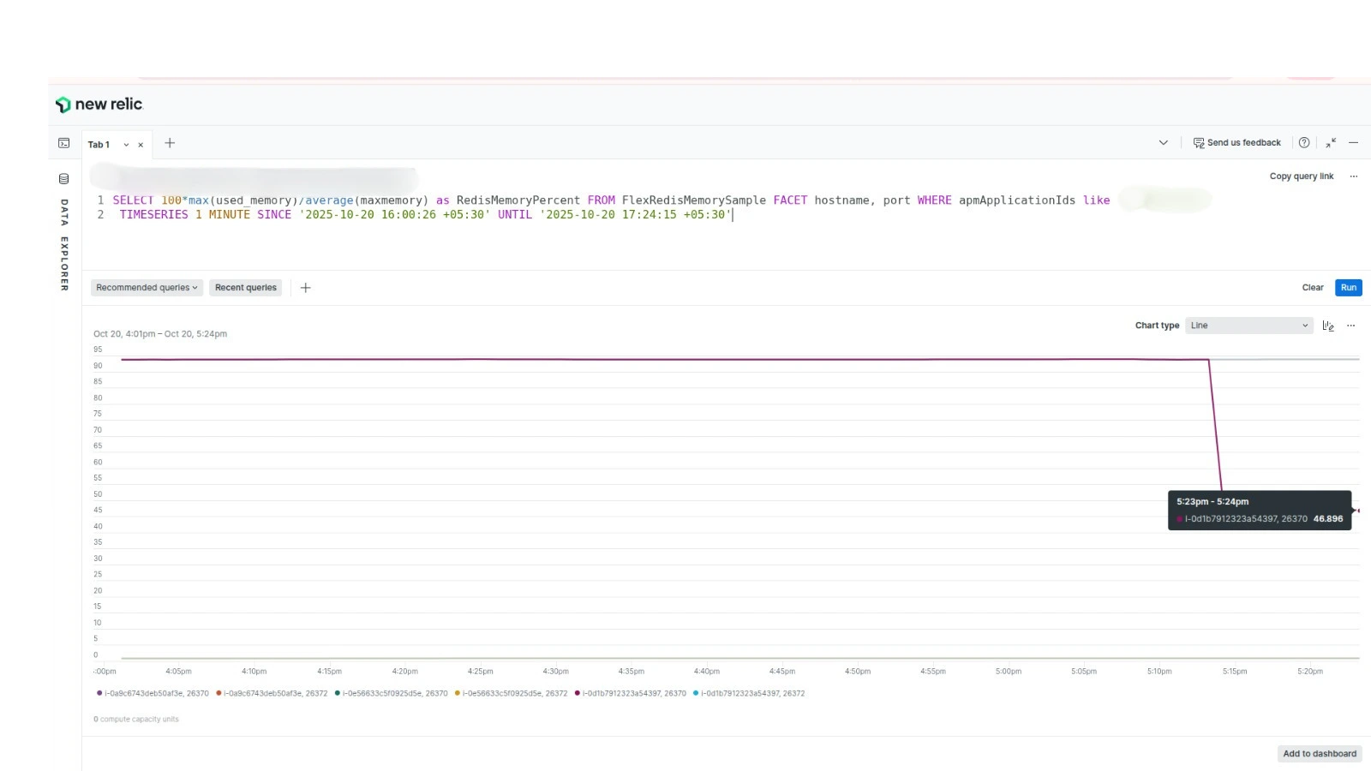Screen dimensions: 1371x771
Task: Expand the chevron beside Send us feedback
Action: (x=1163, y=143)
